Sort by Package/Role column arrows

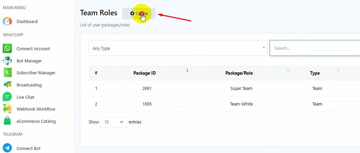pyautogui.click(x=288, y=70)
